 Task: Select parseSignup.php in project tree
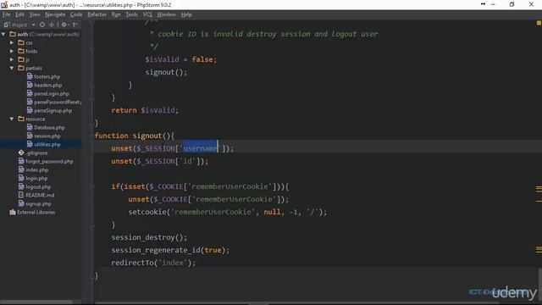pos(53,111)
